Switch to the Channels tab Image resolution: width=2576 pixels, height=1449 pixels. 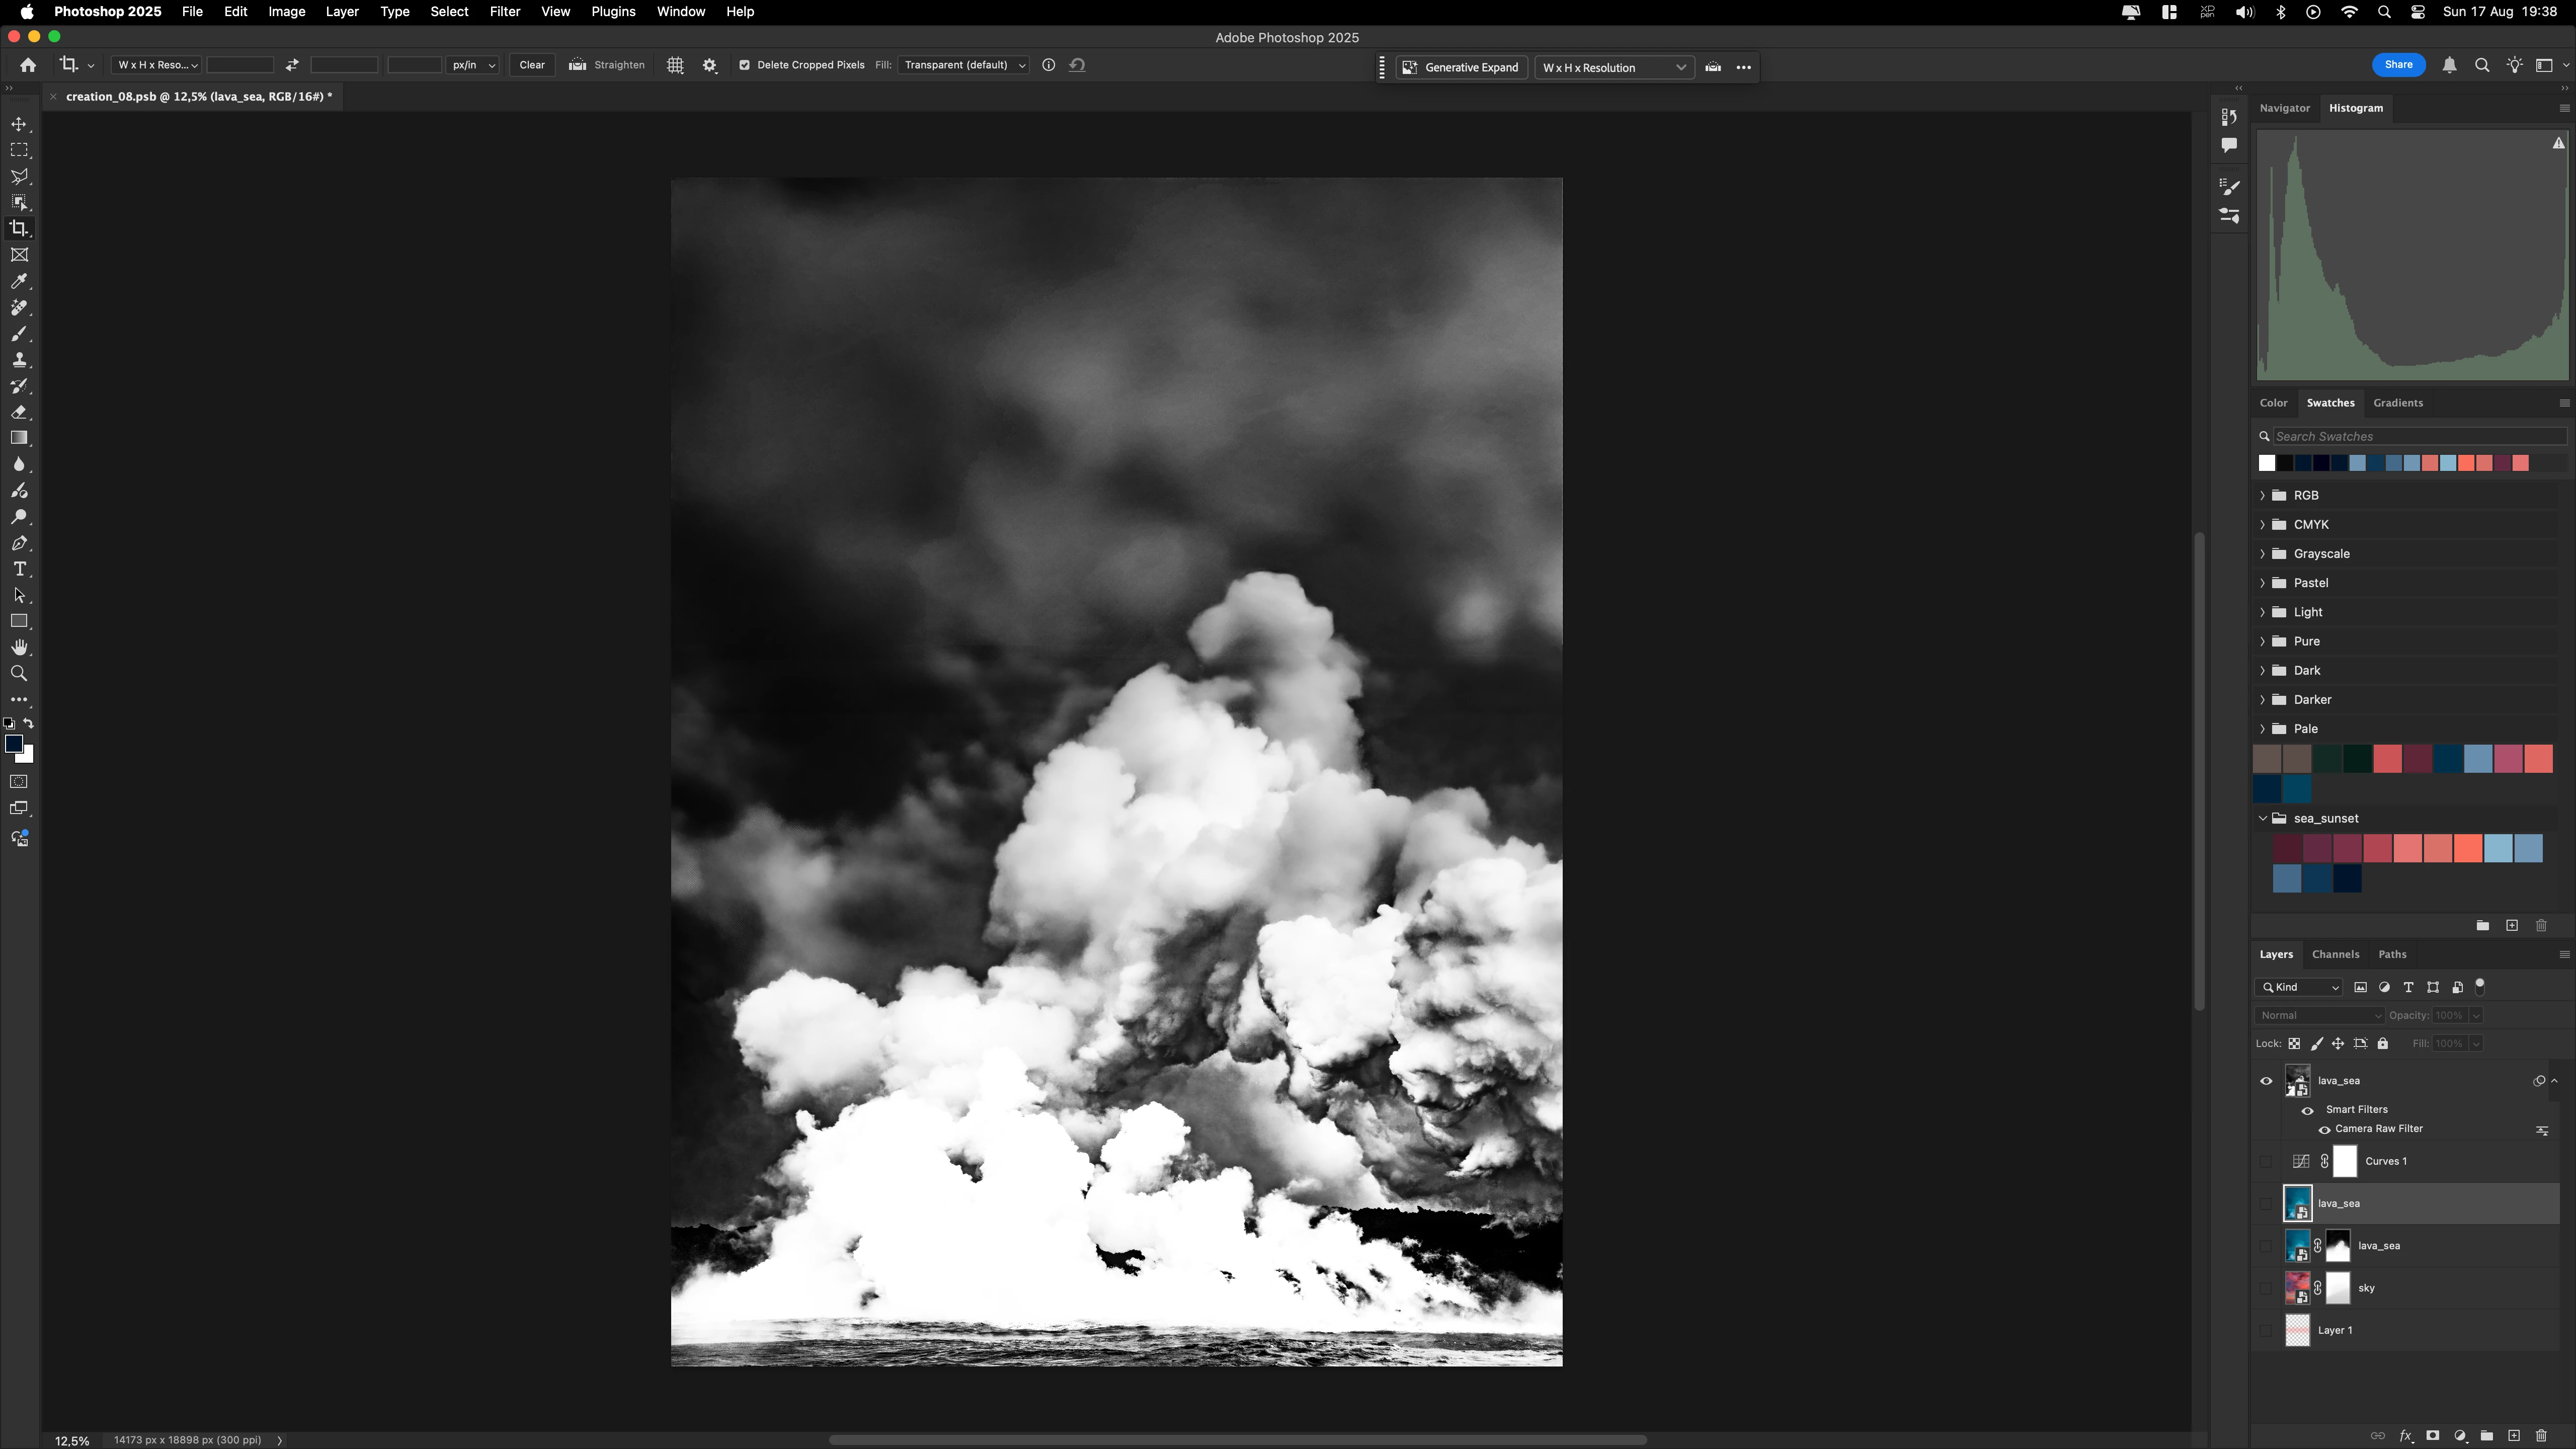[x=2335, y=954]
